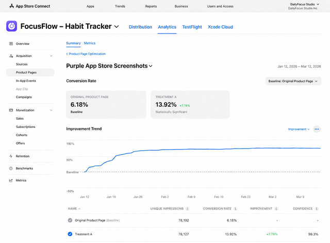The image size is (330, 243).
Task: Open the Business top menu
Action: pos(181,6)
